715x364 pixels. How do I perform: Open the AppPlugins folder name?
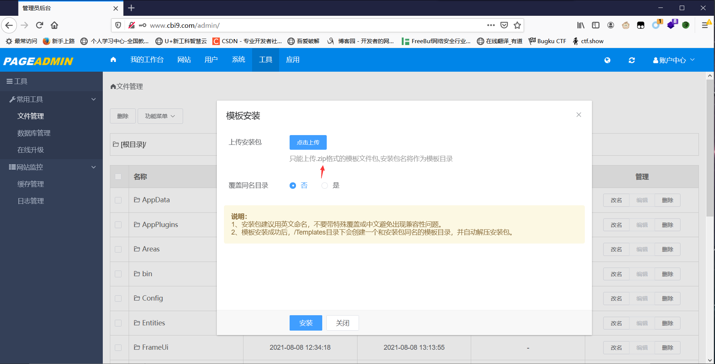tap(160, 224)
